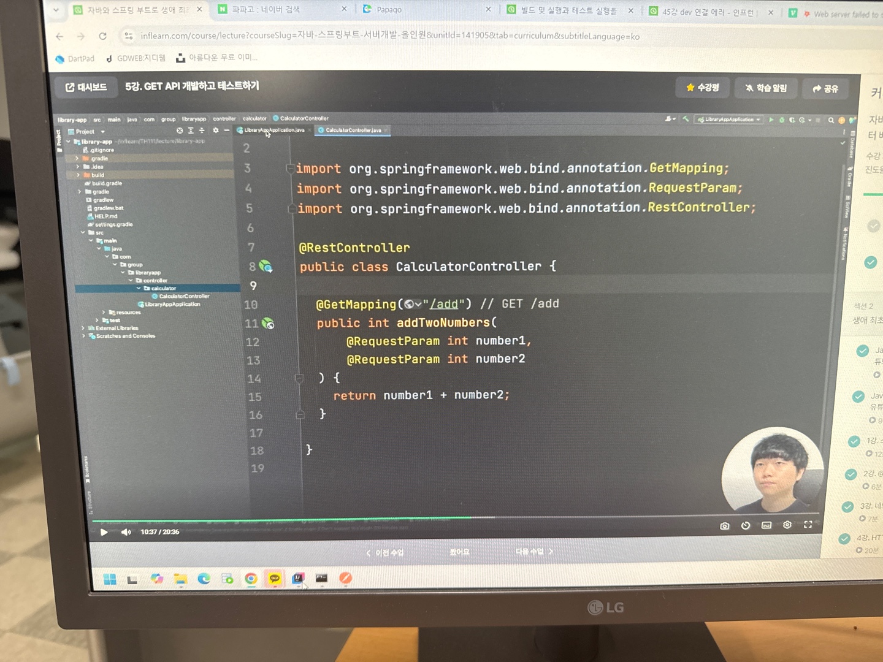Select the calculator package row

tap(157, 288)
